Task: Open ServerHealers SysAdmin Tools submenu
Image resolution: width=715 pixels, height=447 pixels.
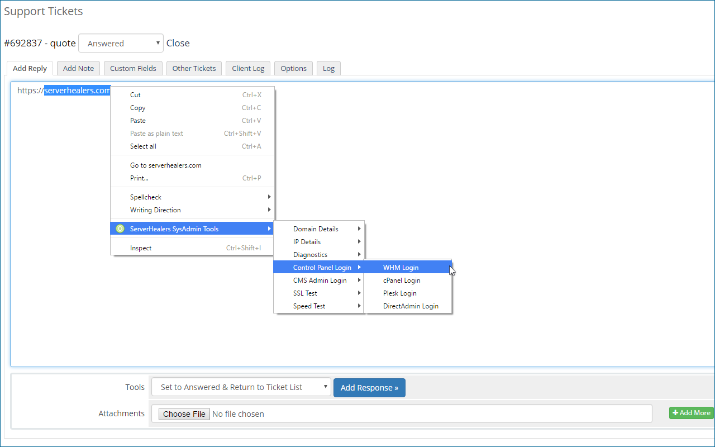Action: 193,229
